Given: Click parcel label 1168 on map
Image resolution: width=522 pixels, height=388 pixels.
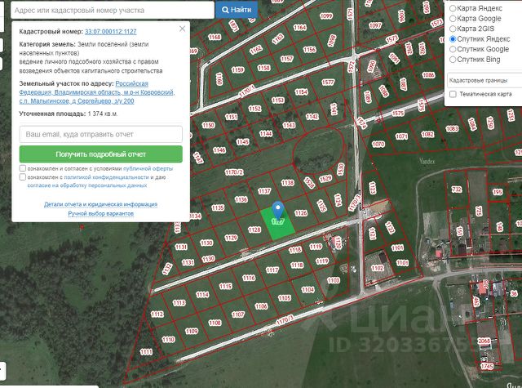Looking at the screenshot, I should 215,37.
